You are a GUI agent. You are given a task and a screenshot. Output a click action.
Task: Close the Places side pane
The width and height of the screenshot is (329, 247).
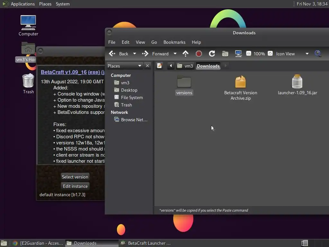147,66
